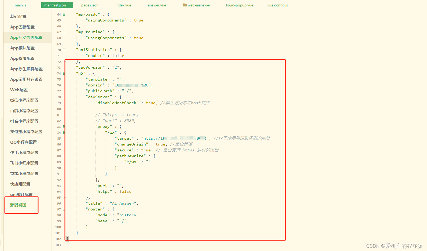
Task: Click the "template" key on line 75
Action: tap(98, 79)
